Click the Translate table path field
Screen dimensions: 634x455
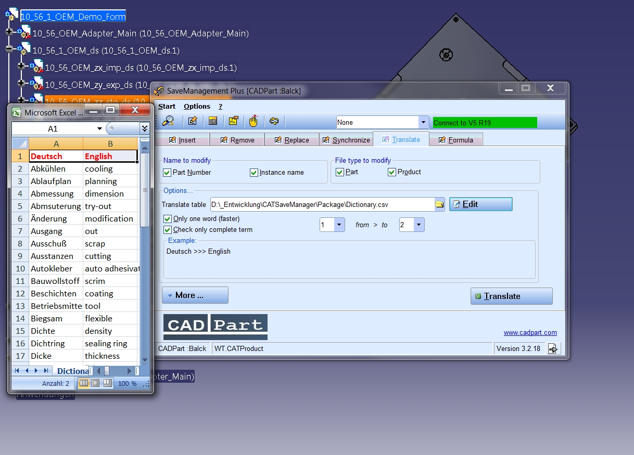323,204
